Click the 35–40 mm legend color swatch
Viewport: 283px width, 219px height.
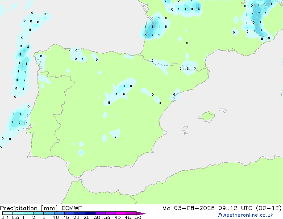[111, 213]
